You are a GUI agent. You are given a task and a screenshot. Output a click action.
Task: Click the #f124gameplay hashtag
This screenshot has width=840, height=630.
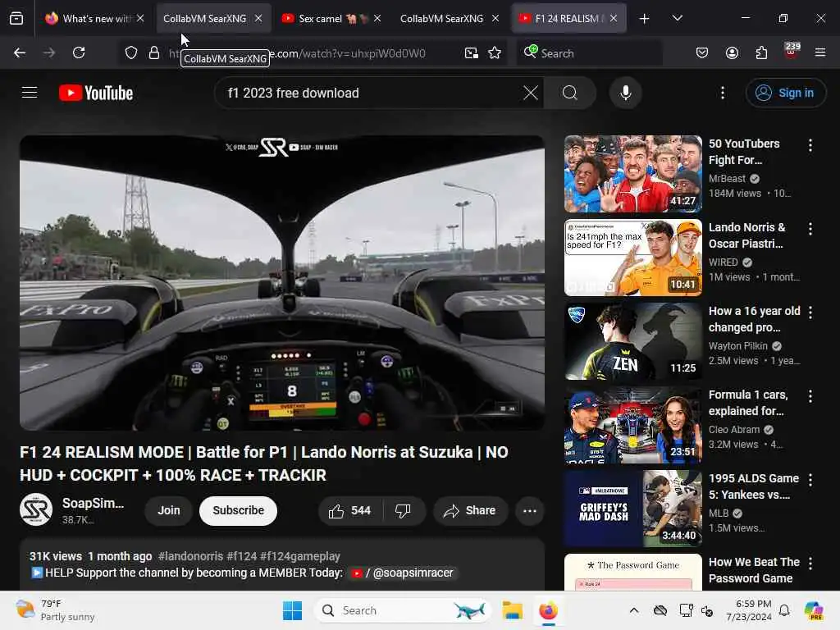pyautogui.click(x=300, y=556)
